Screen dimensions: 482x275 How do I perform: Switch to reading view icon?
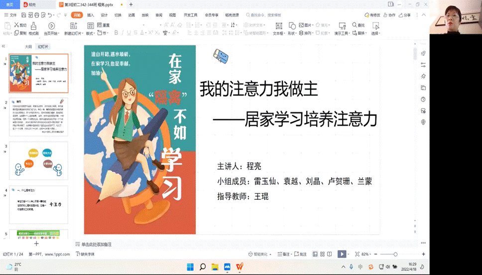click(x=329, y=254)
